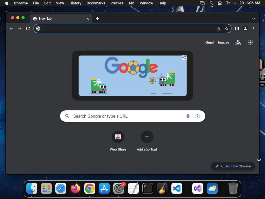Click the magnifier icon in search box

[x=67, y=116]
